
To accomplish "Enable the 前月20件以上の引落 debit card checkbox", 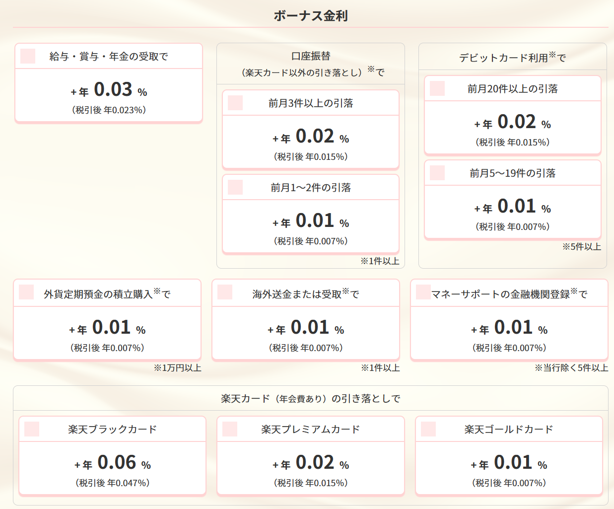I will point(437,88).
